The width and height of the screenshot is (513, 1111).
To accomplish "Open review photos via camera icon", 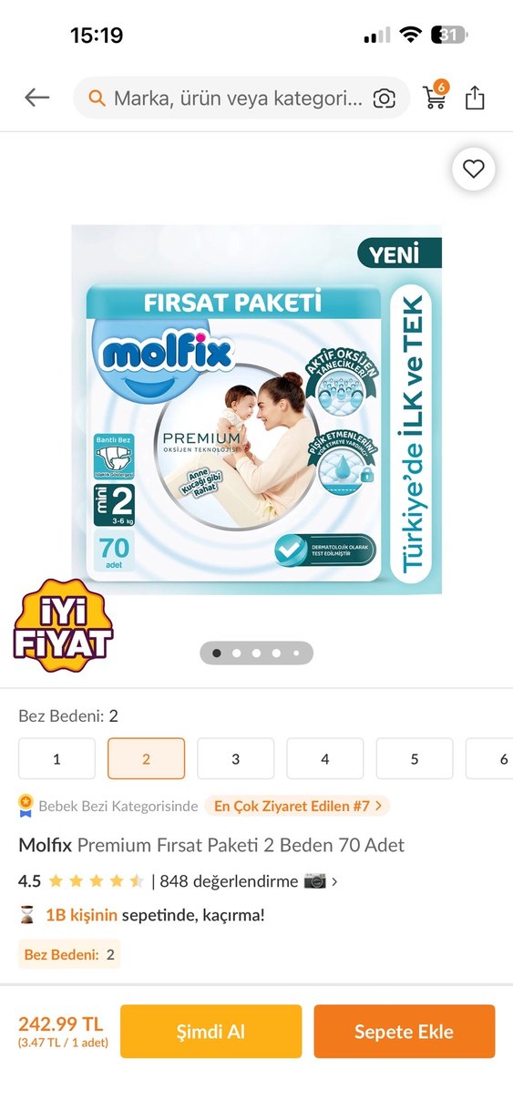I will (x=314, y=881).
